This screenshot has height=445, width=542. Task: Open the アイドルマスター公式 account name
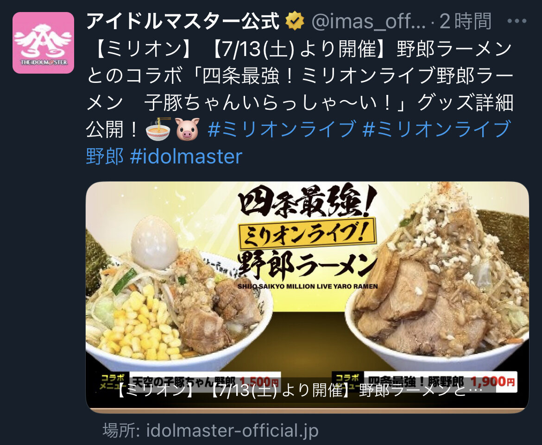click(x=183, y=21)
